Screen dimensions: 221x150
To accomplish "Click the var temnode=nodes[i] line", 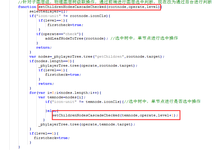I will point(62,97).
